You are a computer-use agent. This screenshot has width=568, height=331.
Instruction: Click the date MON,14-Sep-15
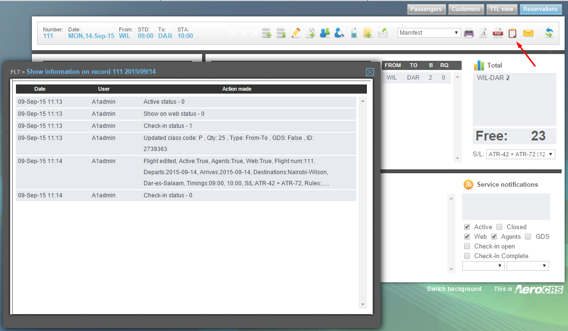[x=91, y=36]
